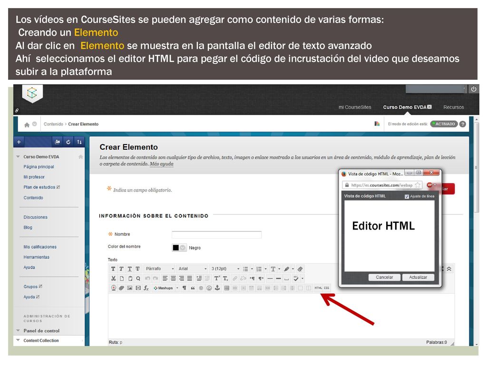487x365 pixels.
Task: Open the help question mark icon
Action: coord(462,124)
